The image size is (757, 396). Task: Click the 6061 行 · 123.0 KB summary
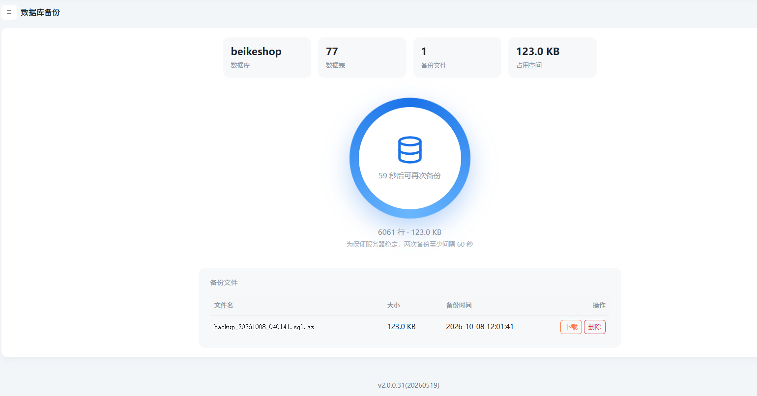409,232
